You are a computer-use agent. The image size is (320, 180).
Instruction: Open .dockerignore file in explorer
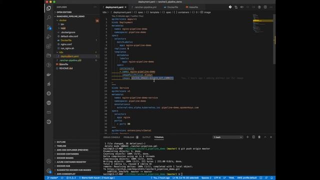click(x=68, y=32)
